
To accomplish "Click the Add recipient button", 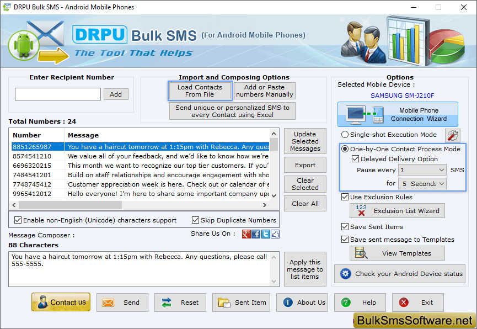I will tap(116, 94).
